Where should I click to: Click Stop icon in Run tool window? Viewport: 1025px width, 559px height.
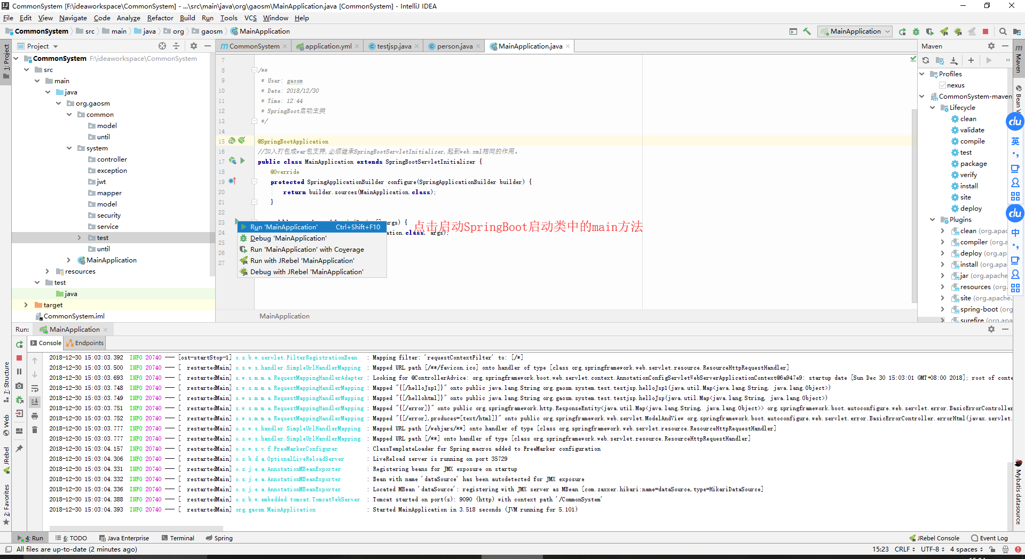point(19,358)
